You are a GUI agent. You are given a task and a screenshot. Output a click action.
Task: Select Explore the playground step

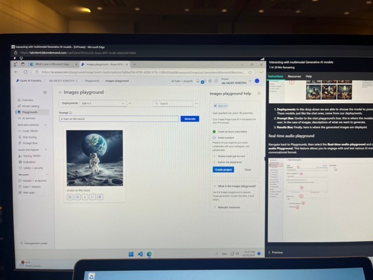227,162
